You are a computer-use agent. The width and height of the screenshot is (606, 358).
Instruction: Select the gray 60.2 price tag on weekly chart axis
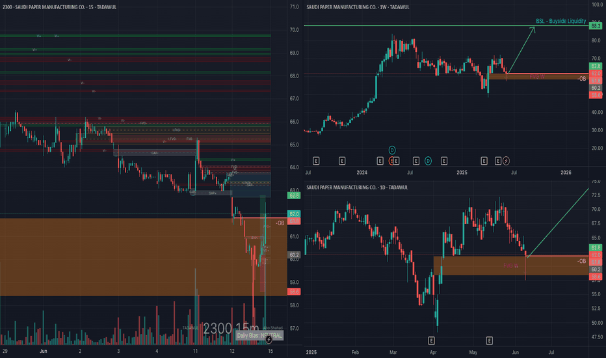coord(596,88)
